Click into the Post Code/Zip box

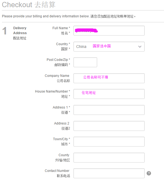point(85,62)
